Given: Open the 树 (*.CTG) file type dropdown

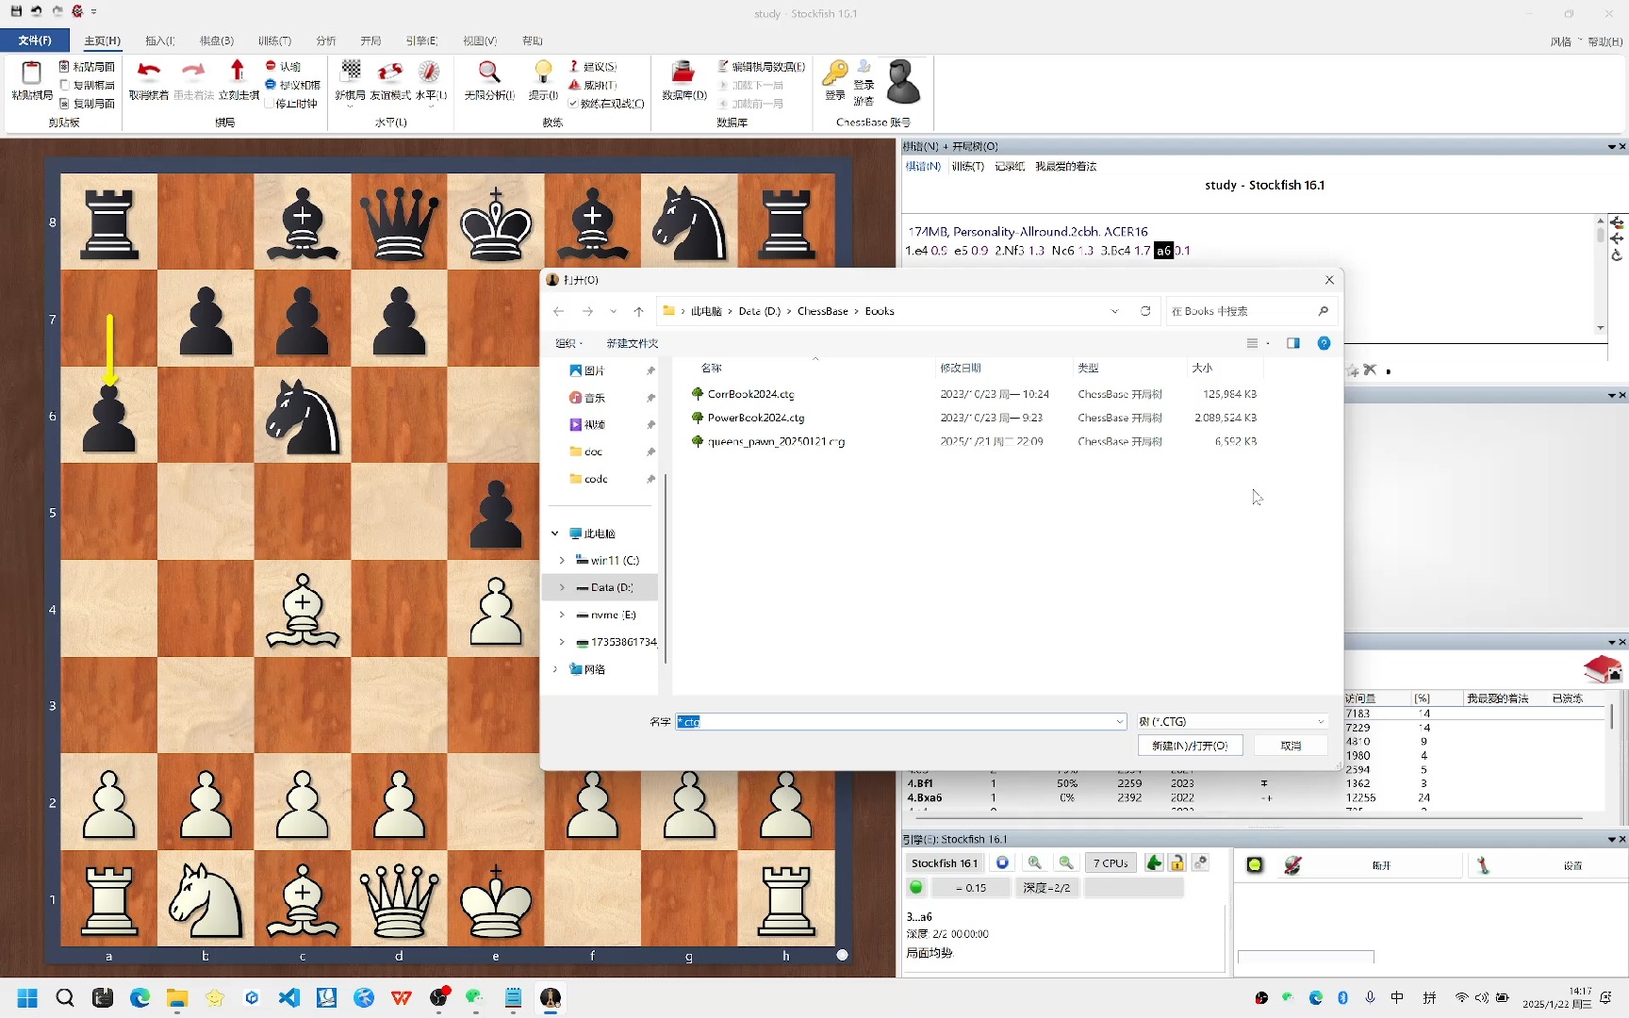Looking at the screenshot, I should (1233, 722).
